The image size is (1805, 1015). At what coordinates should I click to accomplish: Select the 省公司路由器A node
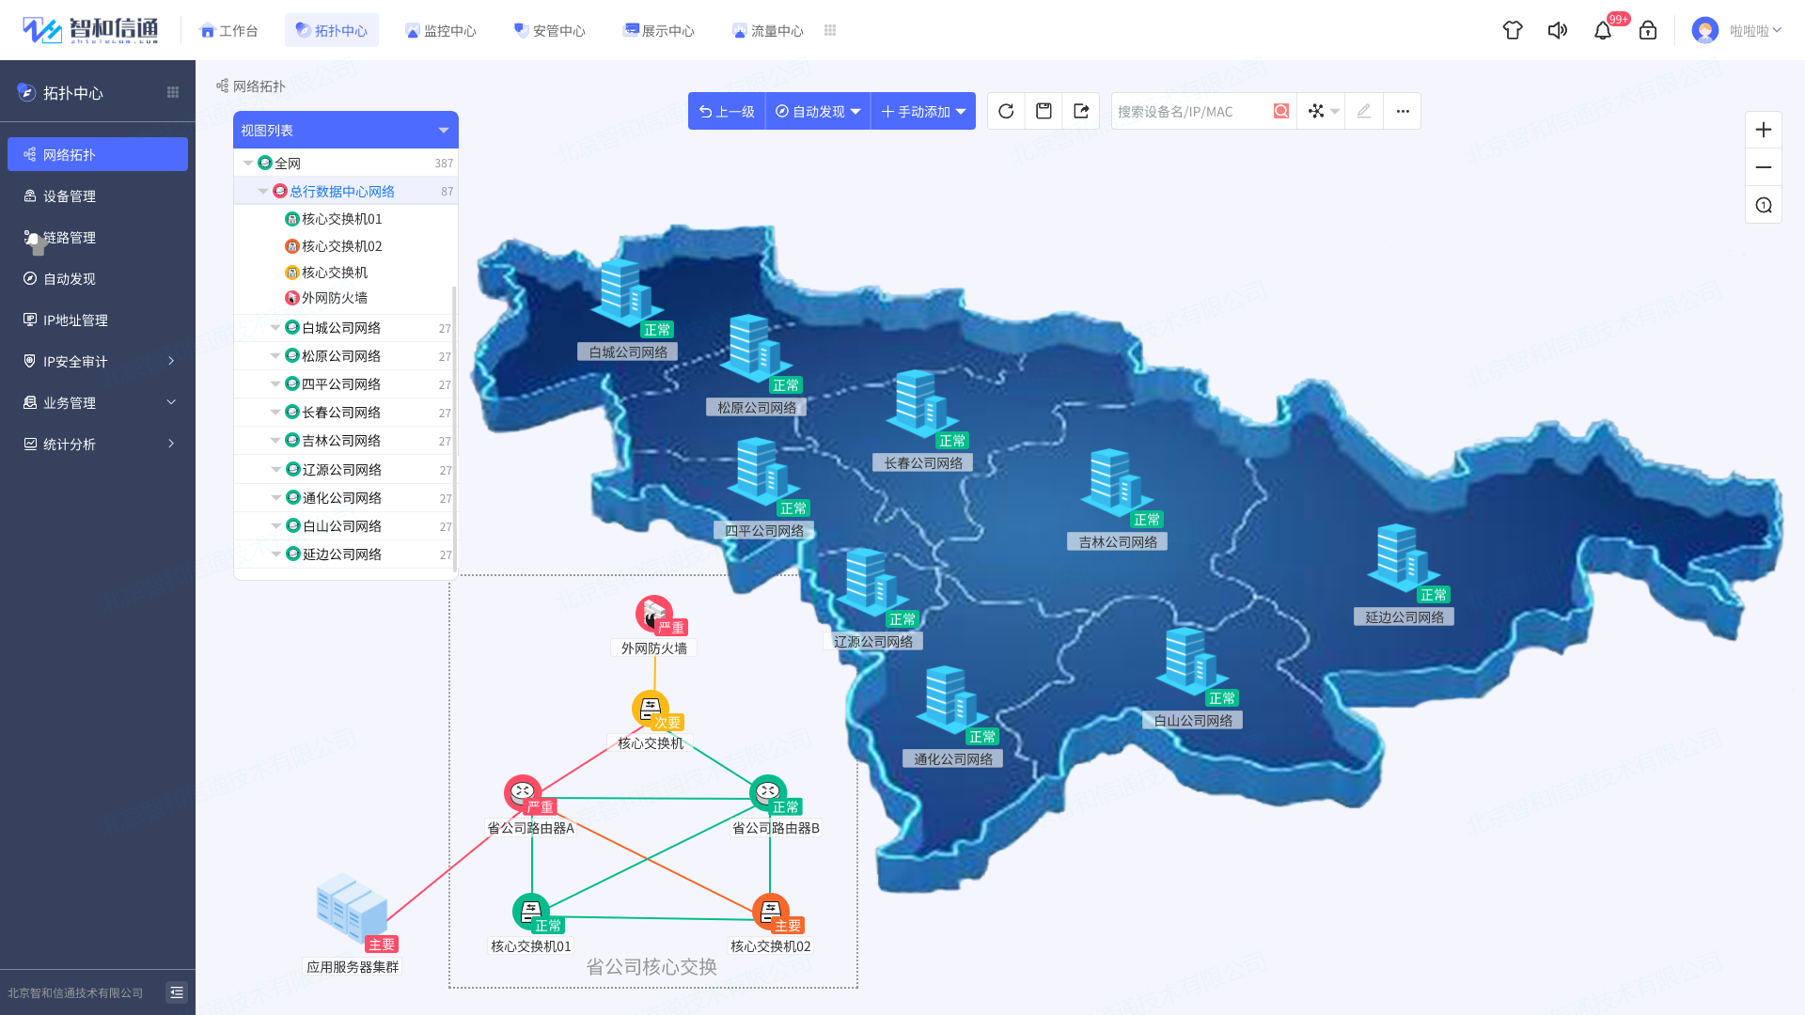tap(523, 793)
